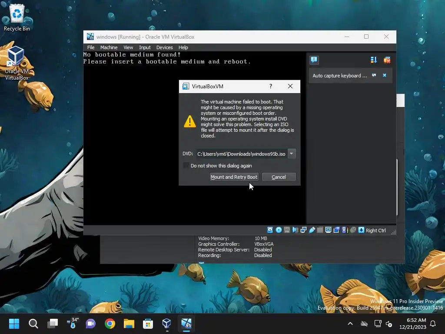
Task: Open the Recycle Bin desktop icon
Action: [17, 17]
